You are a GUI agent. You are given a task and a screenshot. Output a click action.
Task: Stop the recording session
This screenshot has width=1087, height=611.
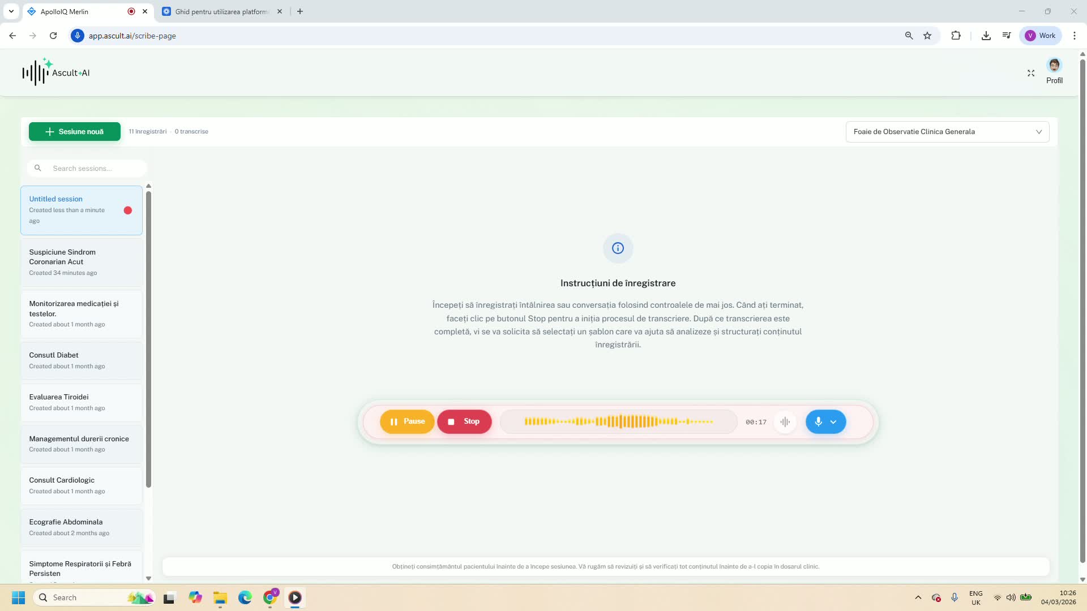[x=464, y=422]
